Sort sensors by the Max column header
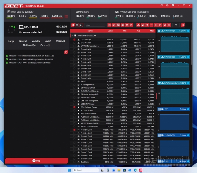Viewport: 197px width, 173px height. coord(152,31)
